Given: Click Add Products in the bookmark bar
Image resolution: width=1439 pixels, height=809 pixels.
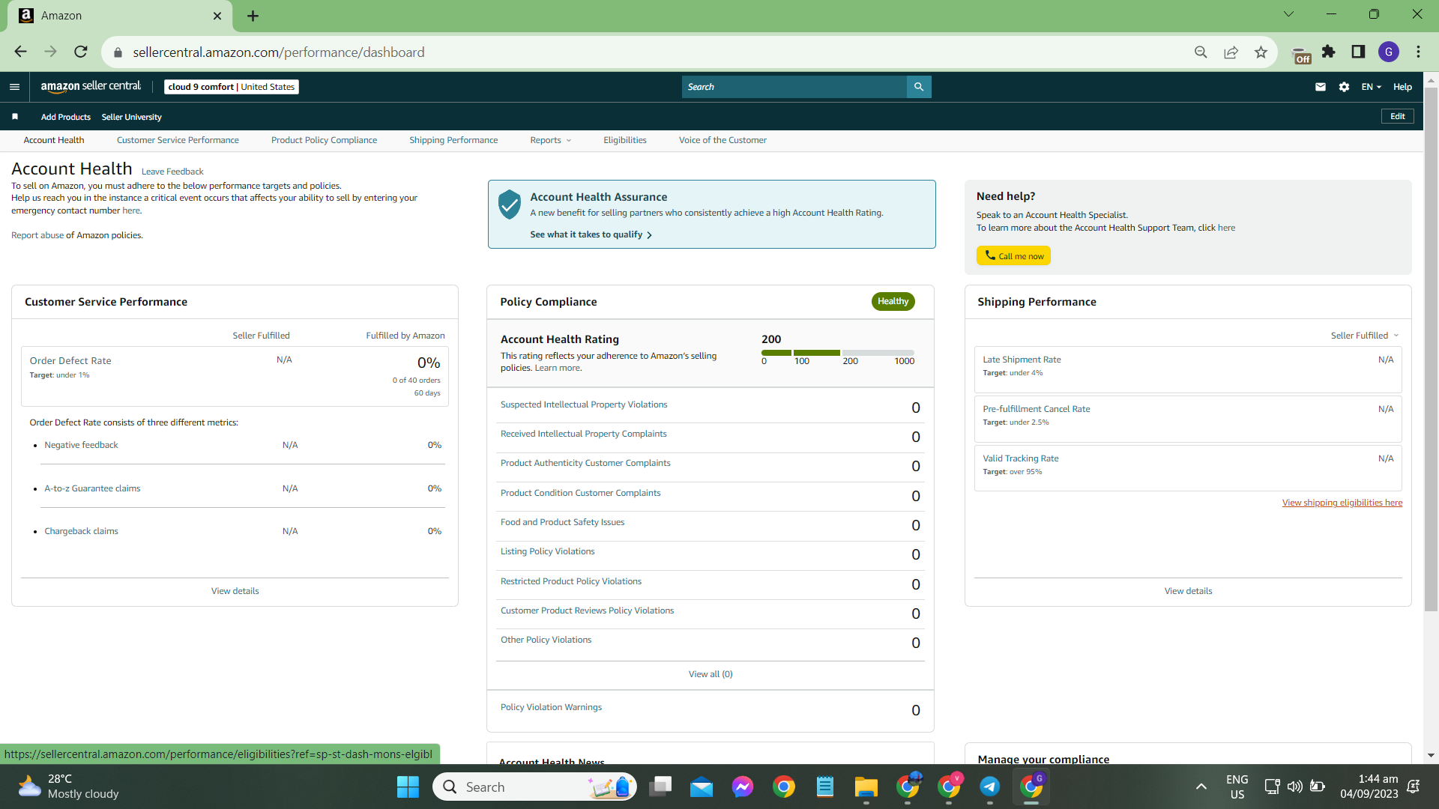Looking at the screenshot, I should pos(66,117).
